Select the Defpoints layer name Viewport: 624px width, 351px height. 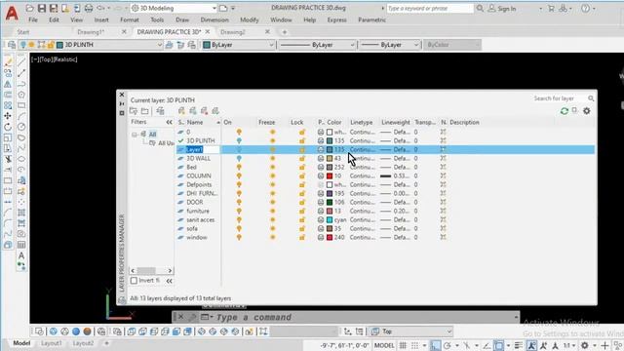tap(199, 184)
